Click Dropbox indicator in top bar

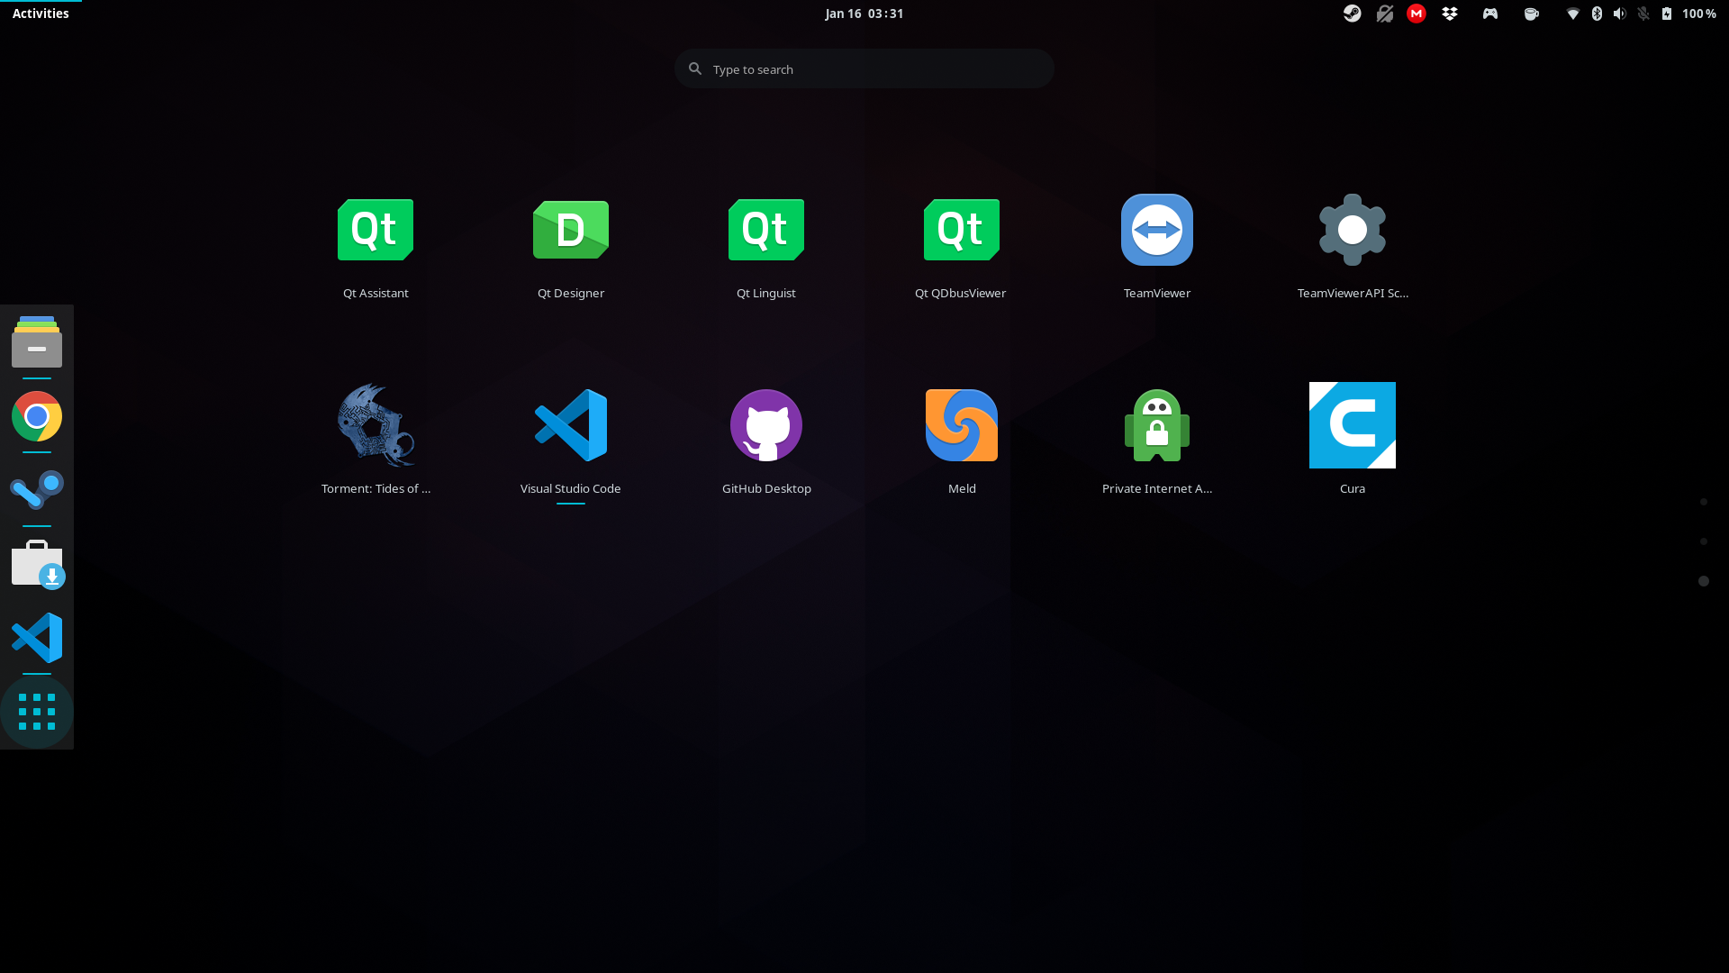[1450, 14]
